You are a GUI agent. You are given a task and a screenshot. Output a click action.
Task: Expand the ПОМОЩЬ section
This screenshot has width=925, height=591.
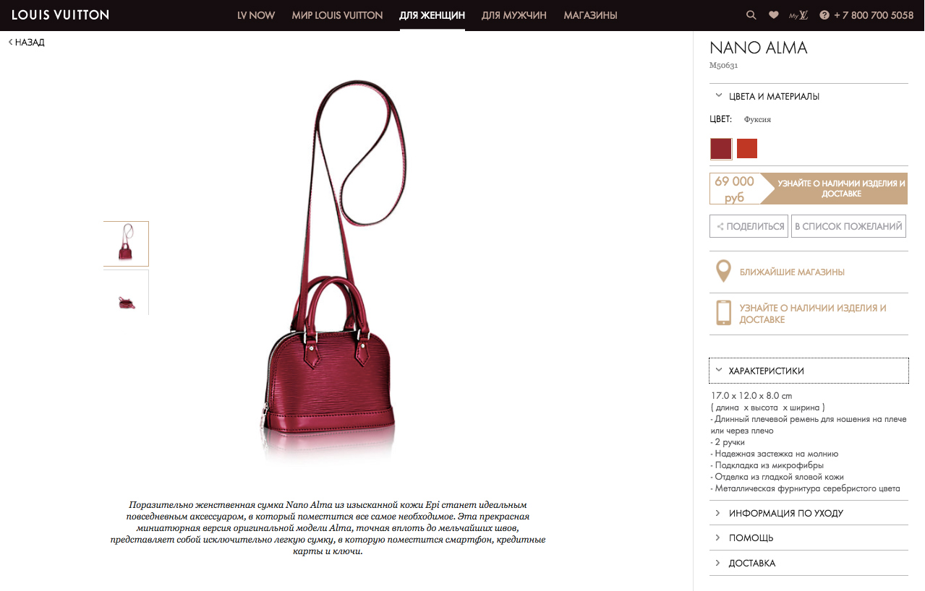pyautogui.click(x=809, y=538)
